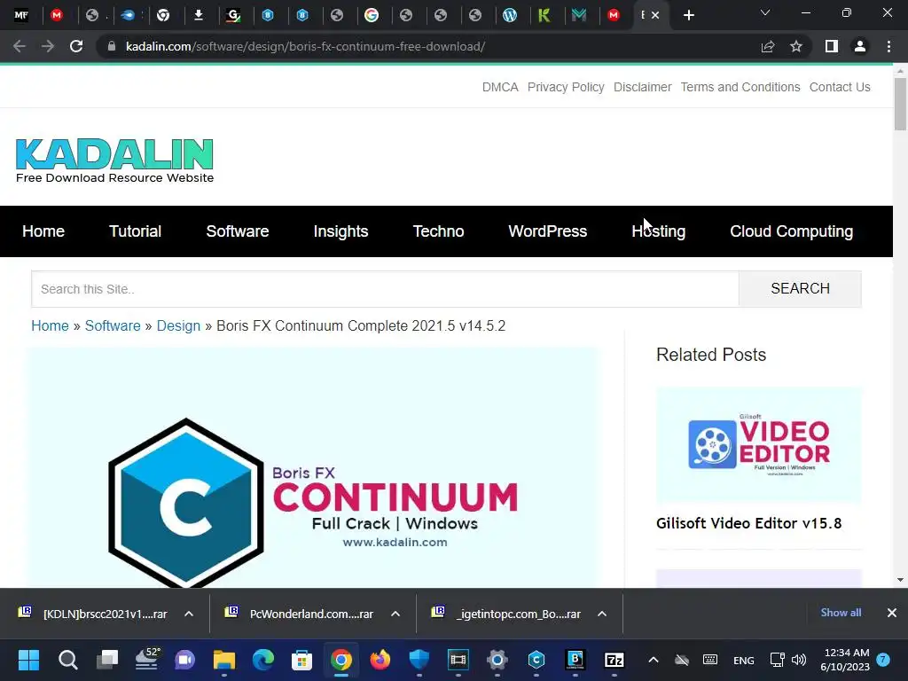Click the Boris FX Continuum featured image
Image resolution: width=908 pixels, height=681 pixels.
[313, 468]
